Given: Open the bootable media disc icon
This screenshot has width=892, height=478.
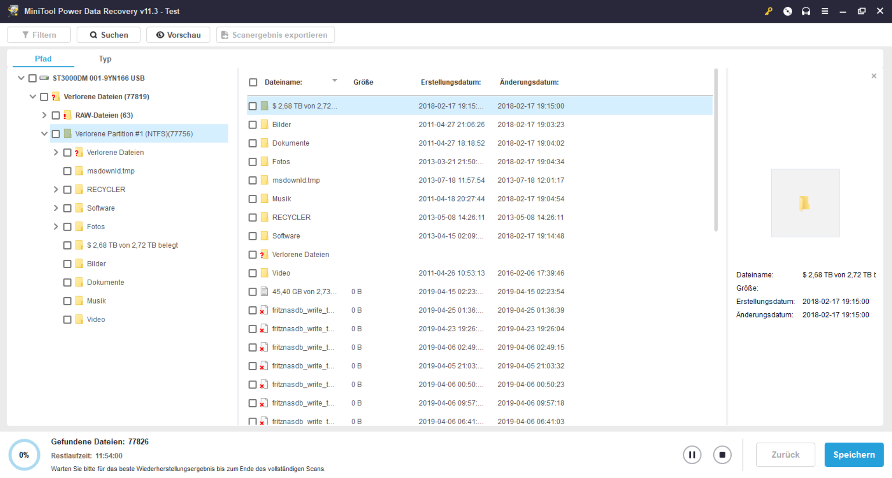Looking at the screenshot, I should tap(787, 11).
